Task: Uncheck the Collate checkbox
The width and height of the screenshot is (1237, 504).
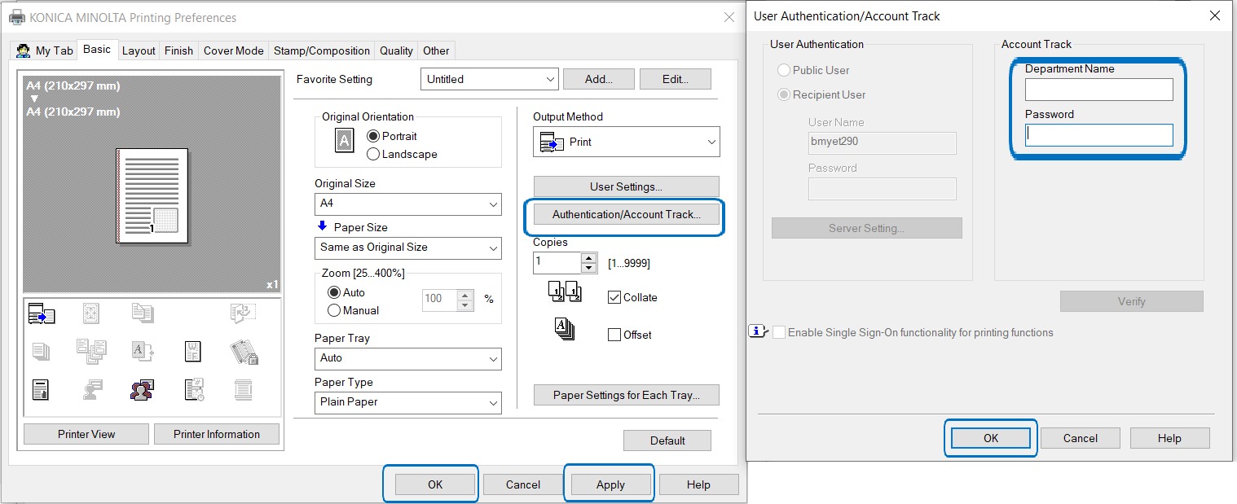Action: [x=614, y=297]
